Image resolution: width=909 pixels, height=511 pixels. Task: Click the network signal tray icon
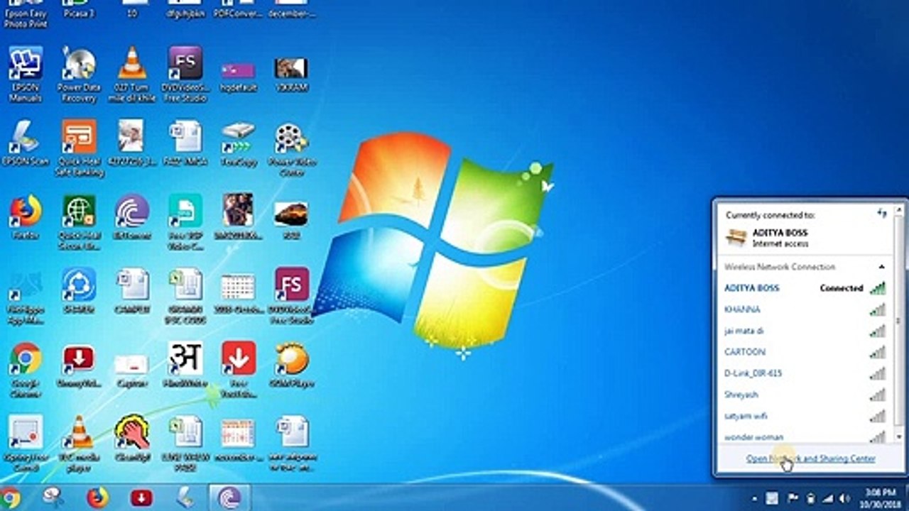(x=829, y=498)
